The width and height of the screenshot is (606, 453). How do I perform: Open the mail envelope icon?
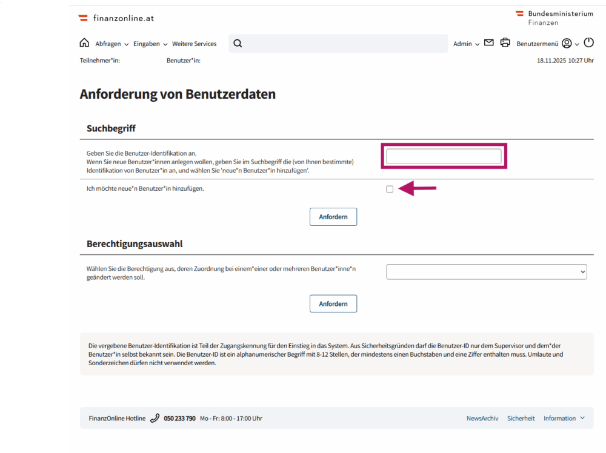(489, 43)
